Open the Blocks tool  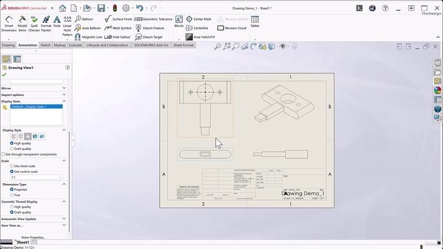point(179,21)
